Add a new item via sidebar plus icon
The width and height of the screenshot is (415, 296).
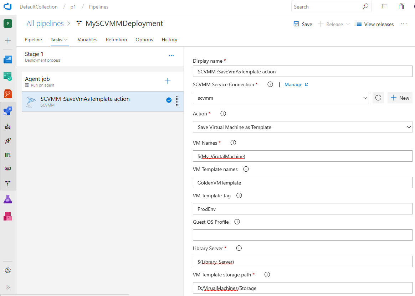8,41
